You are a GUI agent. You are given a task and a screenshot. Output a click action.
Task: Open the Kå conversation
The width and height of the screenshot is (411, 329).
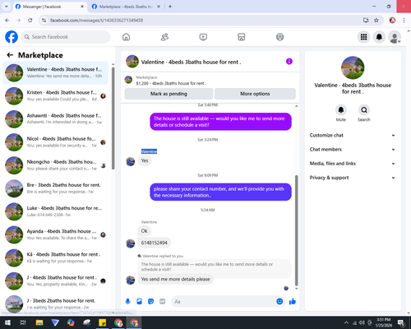pos(56,257)
